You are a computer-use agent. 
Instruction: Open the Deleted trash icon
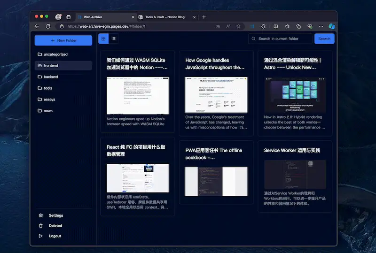(40, 226)
